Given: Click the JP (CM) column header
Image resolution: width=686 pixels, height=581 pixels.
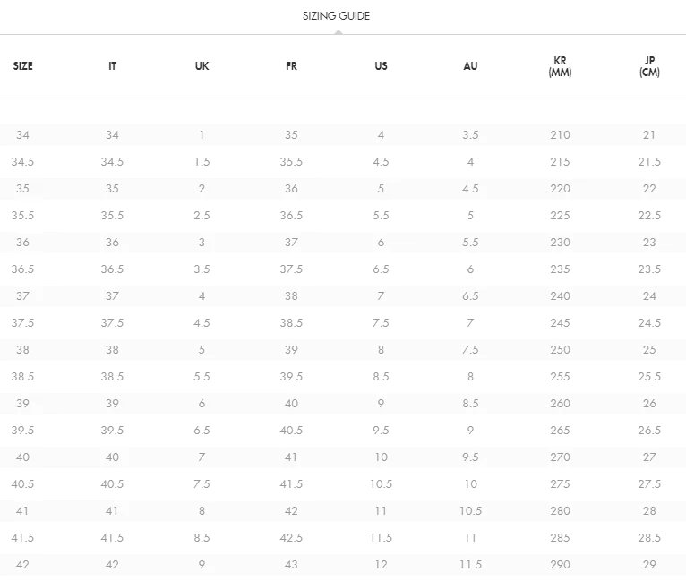Looking at the screenshot, I should 649,66.
